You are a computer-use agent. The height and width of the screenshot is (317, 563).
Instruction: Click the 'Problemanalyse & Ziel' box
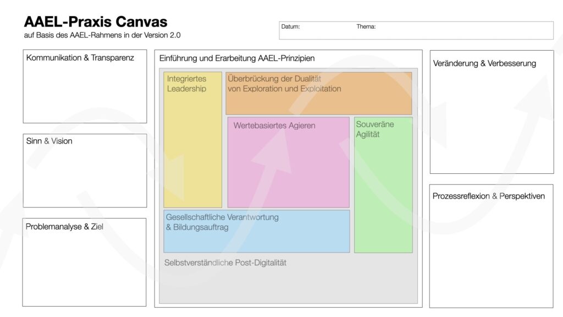click(x=85, y=259)
